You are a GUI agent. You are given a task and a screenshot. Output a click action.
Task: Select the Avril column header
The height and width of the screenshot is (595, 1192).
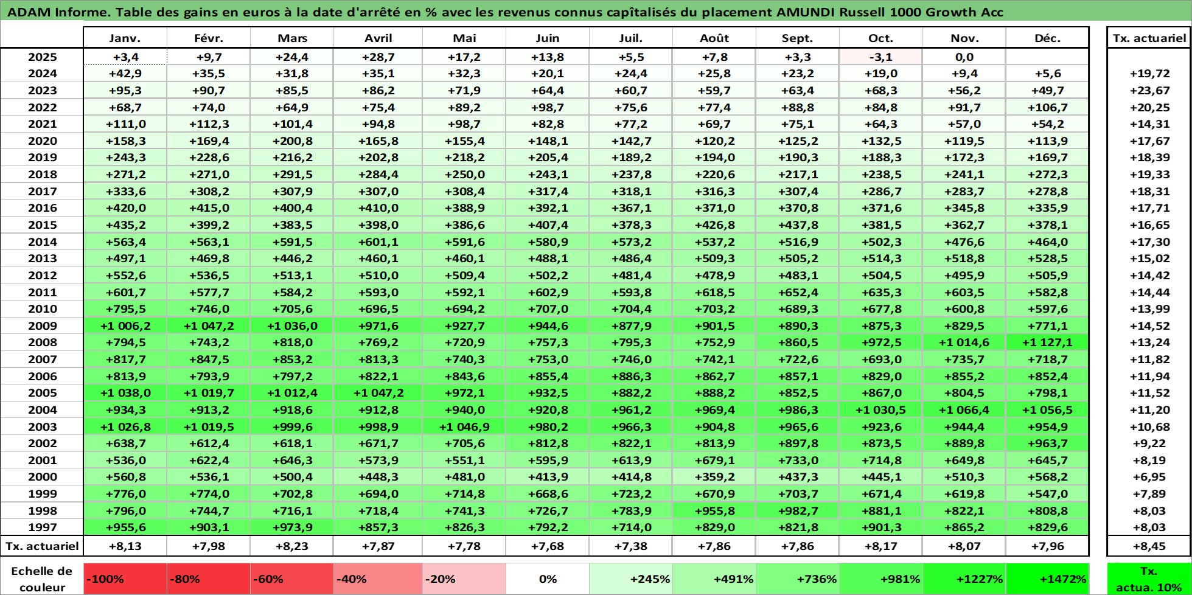click(378, 38)
